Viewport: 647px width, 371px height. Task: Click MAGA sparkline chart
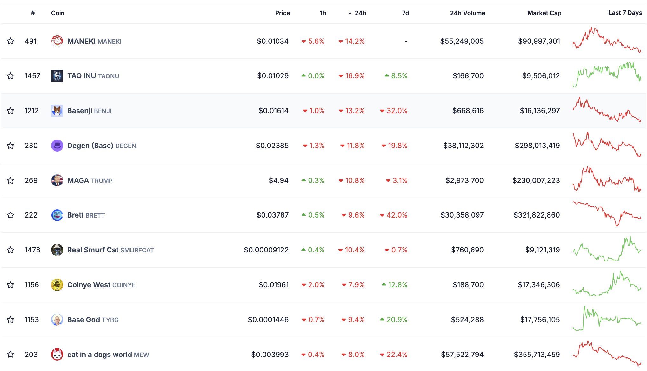[607, 179]
